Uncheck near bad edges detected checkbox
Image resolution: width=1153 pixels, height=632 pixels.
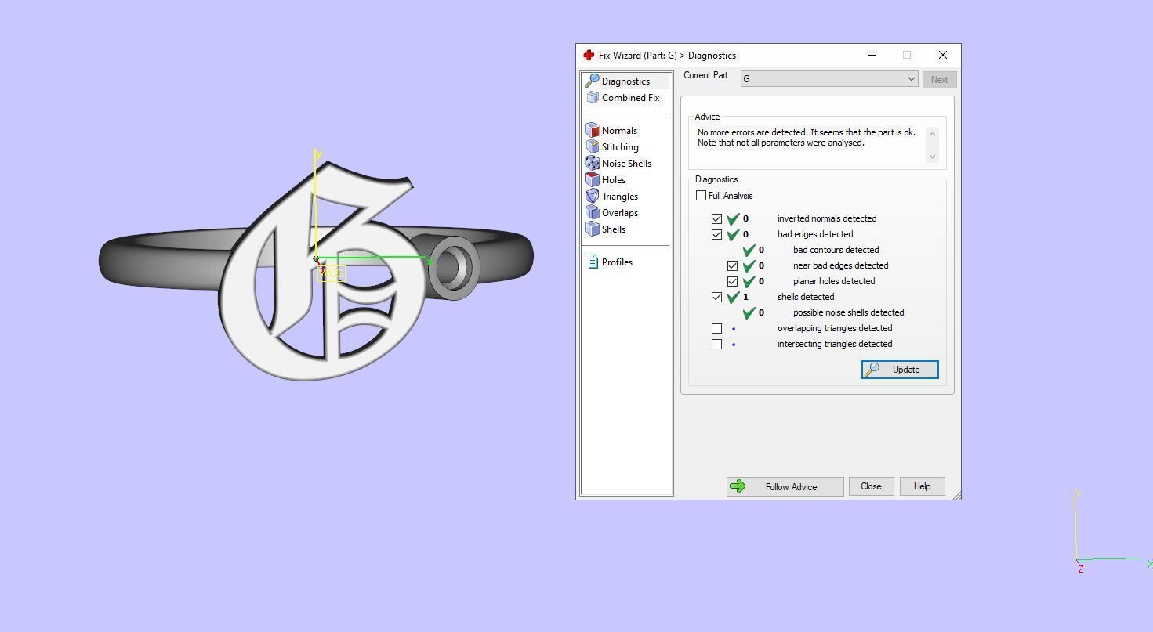click(732, 265)
